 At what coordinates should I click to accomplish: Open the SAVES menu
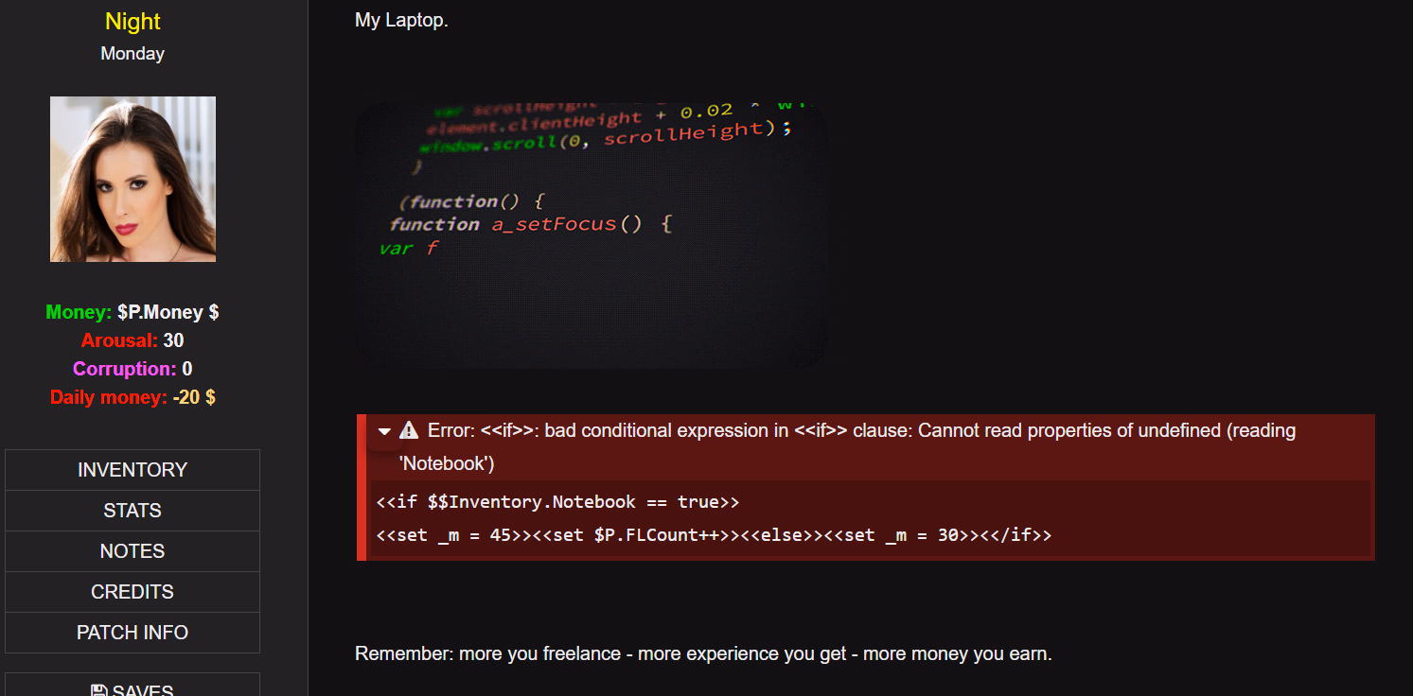[x=132, y=685]
